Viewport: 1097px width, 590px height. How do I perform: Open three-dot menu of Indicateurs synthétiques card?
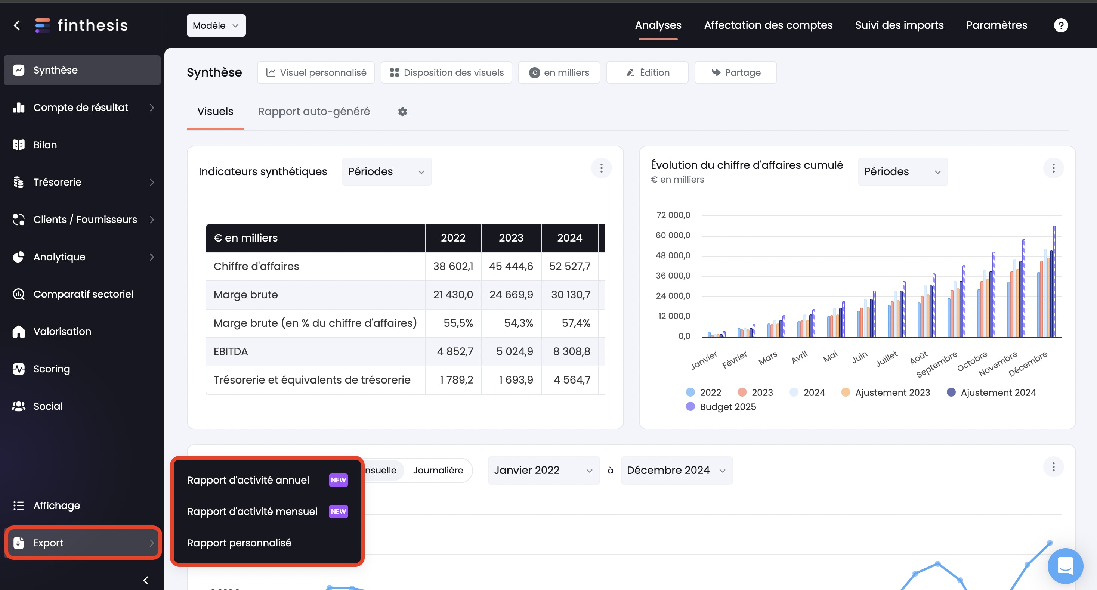[x=601, y=168]
